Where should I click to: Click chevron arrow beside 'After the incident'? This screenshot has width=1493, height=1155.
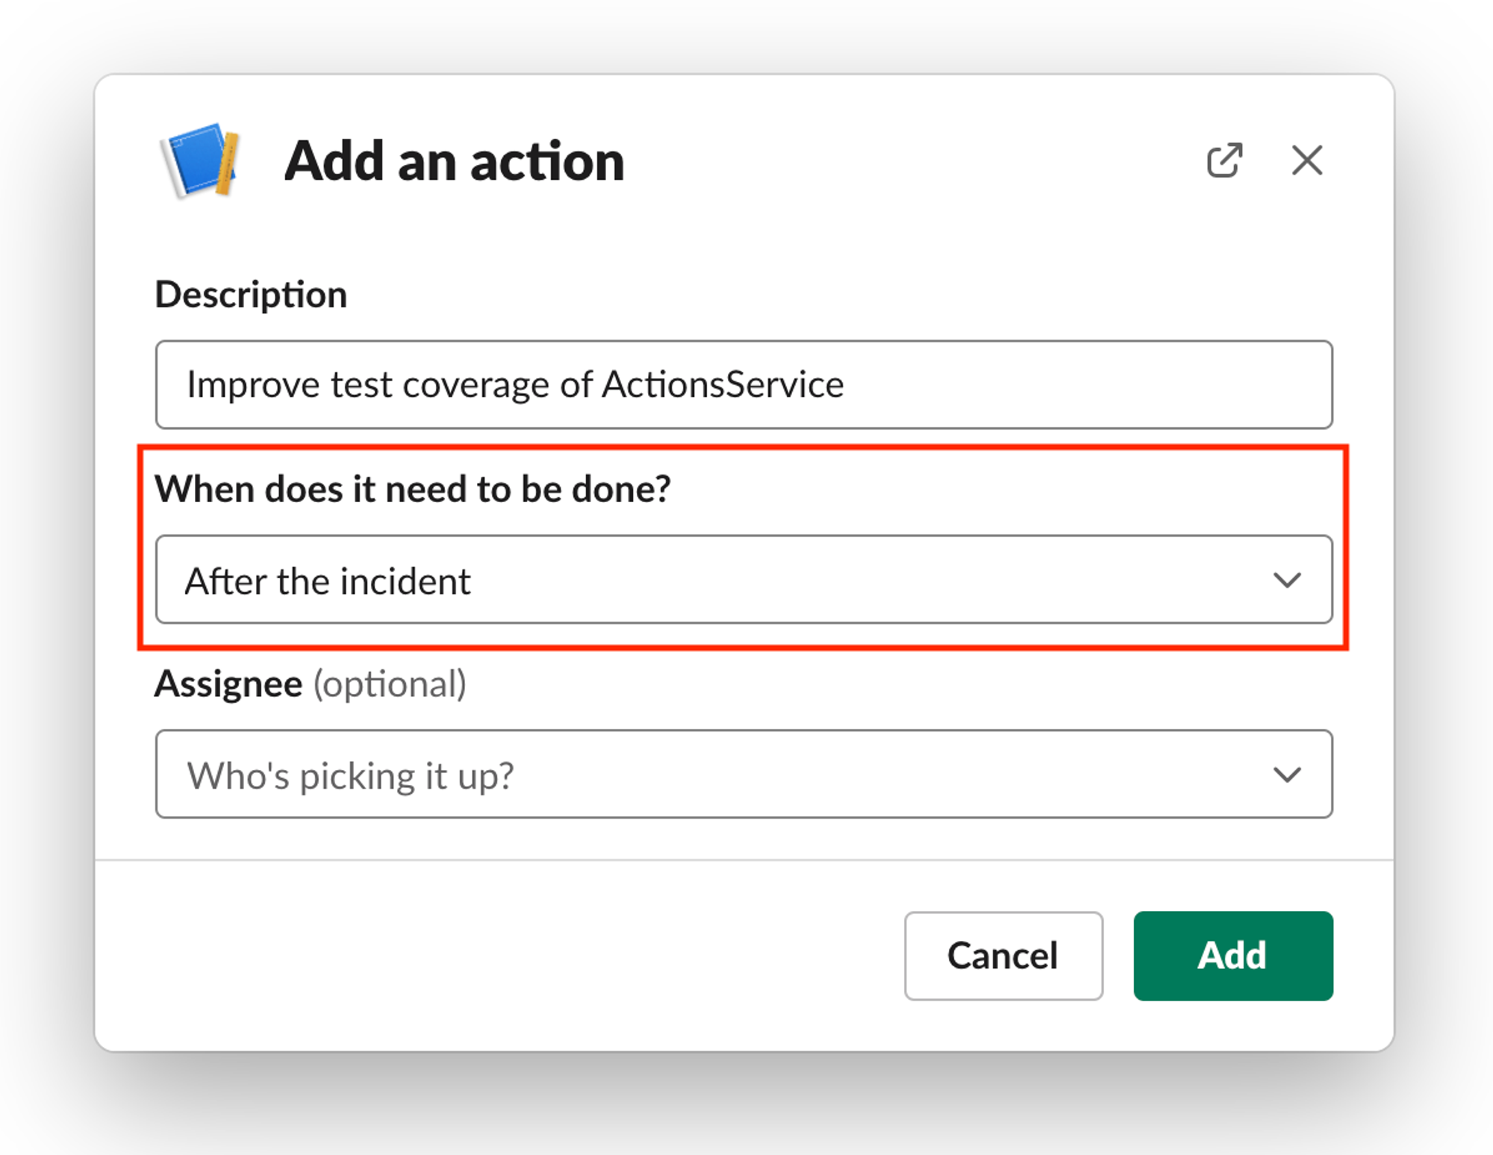tap(1287, 580)
